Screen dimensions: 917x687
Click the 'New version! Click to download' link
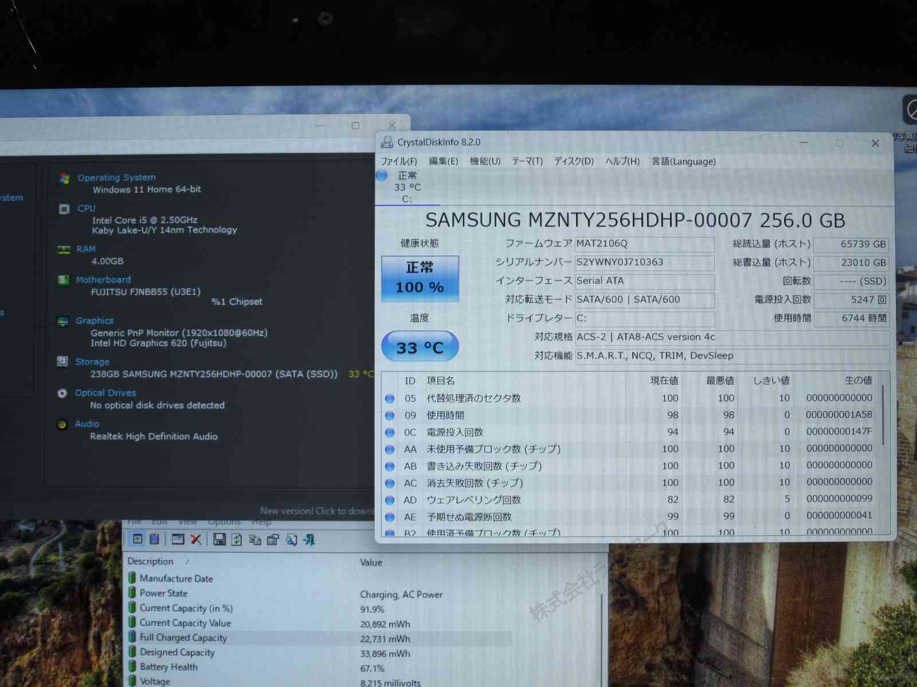[316, 511]
